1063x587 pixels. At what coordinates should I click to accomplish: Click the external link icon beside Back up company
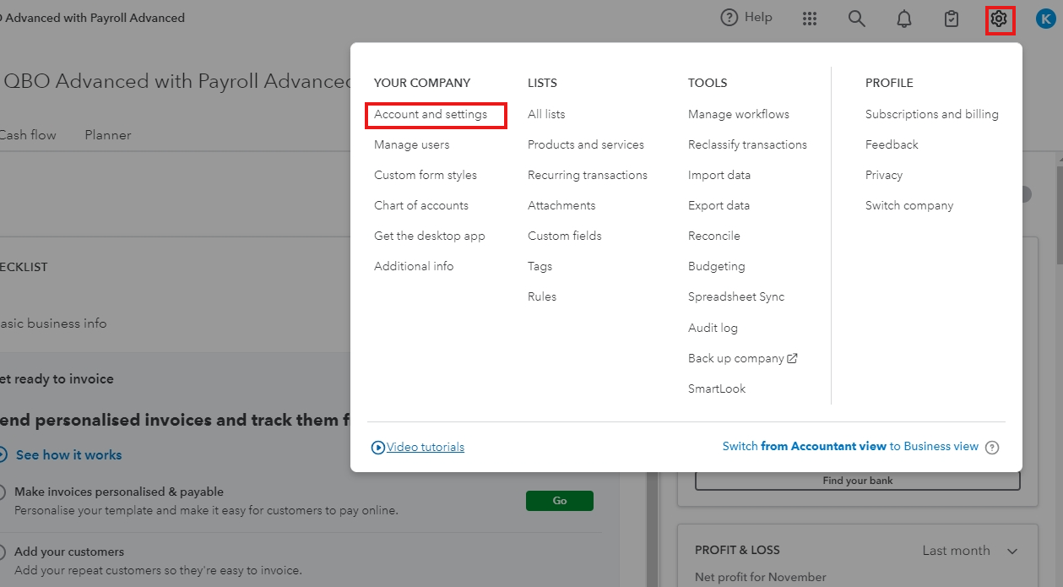click(x=790, y=357)
